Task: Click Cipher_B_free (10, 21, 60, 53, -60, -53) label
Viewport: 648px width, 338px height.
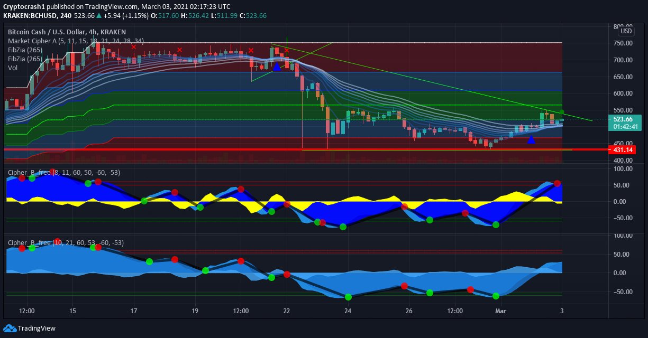Action: click(66, 242)
